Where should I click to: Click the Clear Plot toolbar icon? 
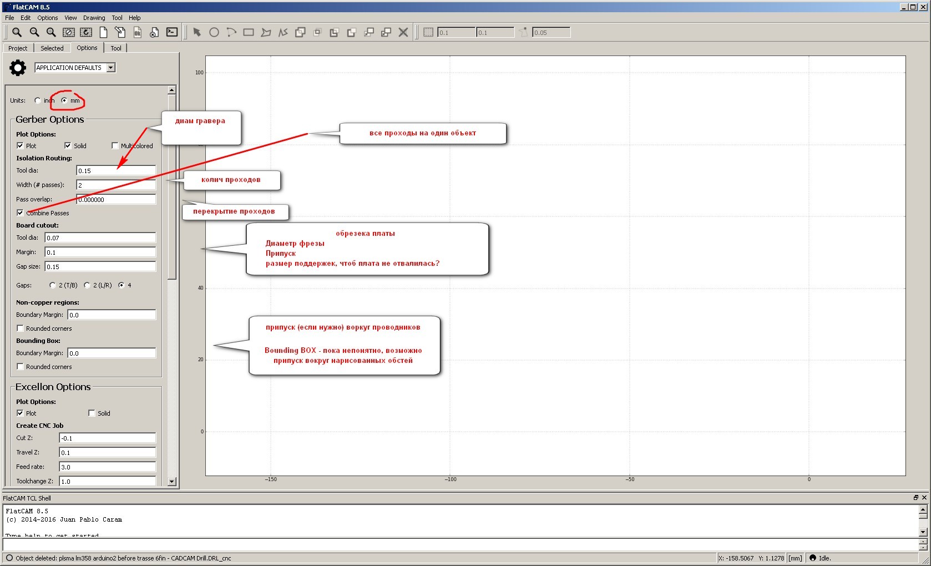point(68,32)
